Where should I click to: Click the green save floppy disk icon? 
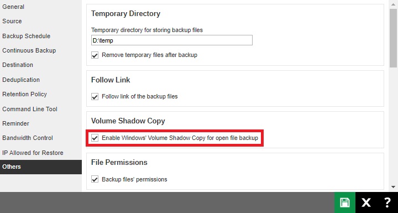(x=345, y=202)
